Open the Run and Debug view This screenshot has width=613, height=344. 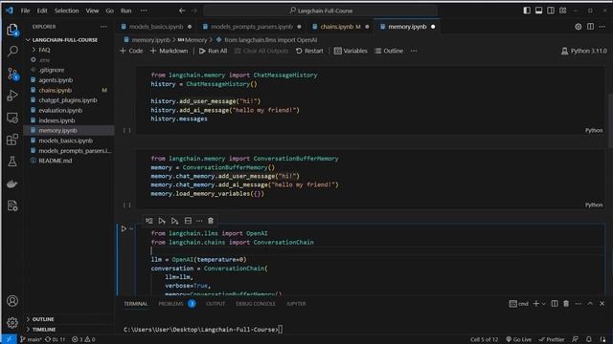tap(12, 96)
